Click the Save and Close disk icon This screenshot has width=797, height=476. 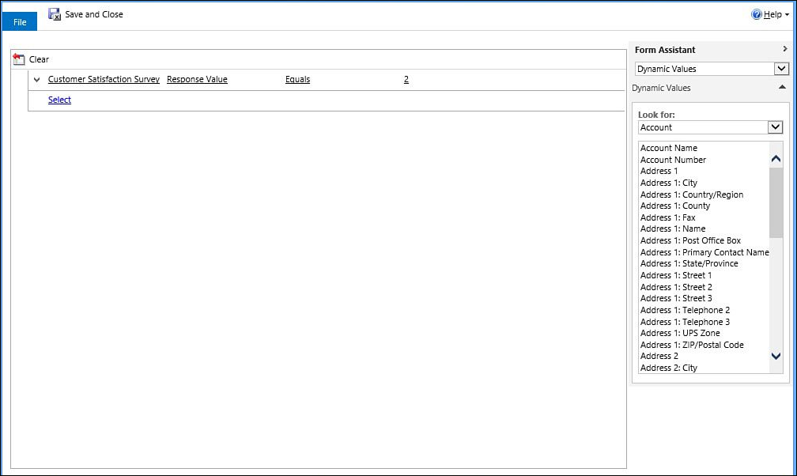point(55,14)
